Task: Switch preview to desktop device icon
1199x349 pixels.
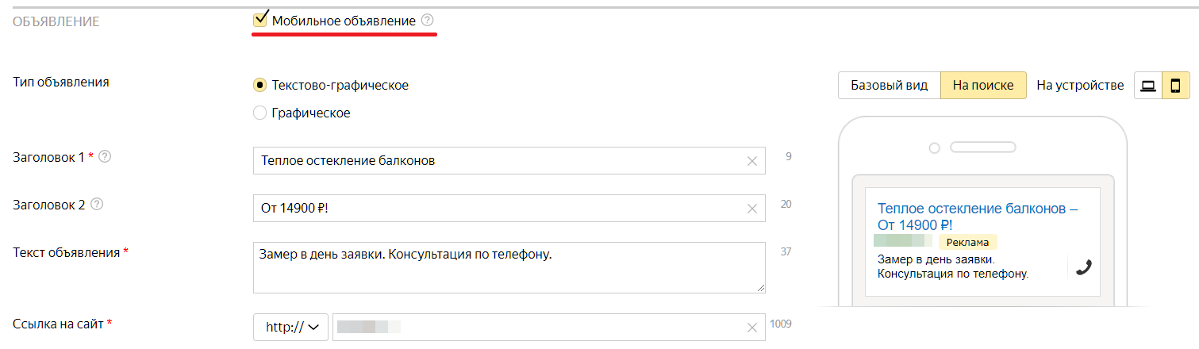Action: [1147, 86]
